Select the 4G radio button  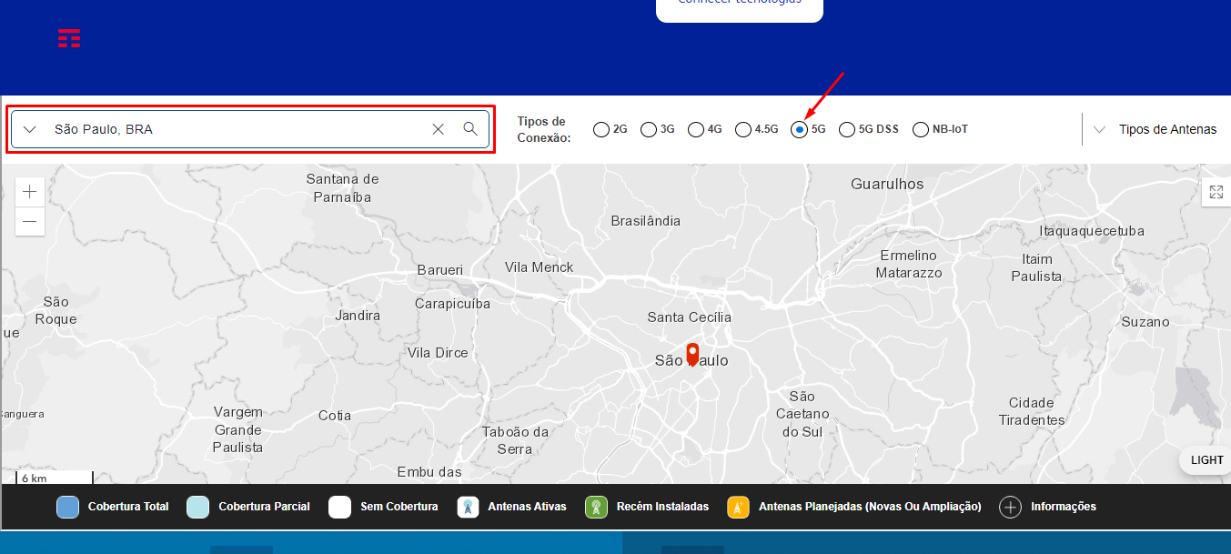(696, 129)
